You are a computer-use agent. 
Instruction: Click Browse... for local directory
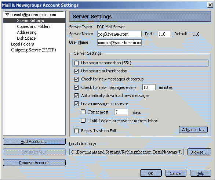199,152
